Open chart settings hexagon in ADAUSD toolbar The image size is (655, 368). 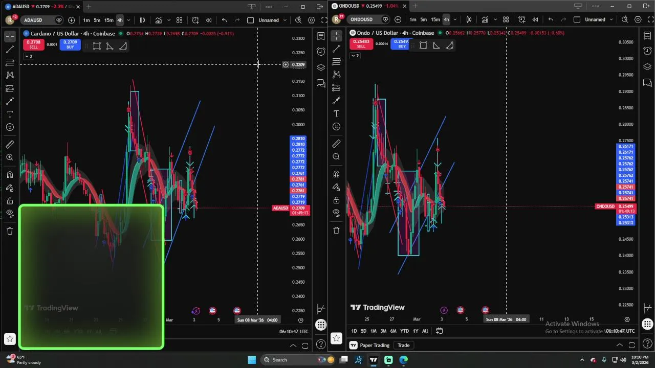click(312, 20)
